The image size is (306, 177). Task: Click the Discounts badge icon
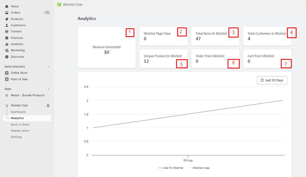pyautogui.click(x=7, y=57)
